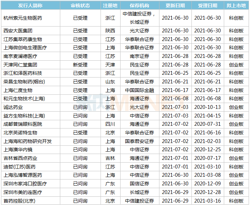Select the 深圳市家鸿口腔医疗 issuer cell
The width and height of the screenshot is (250, 205).
pyautogui.click(x=30, y=184)
